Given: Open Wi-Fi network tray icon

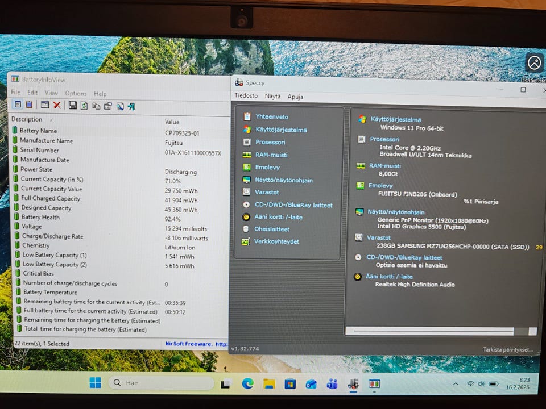Looking at the screenshot, I should [x=470, y=384].
